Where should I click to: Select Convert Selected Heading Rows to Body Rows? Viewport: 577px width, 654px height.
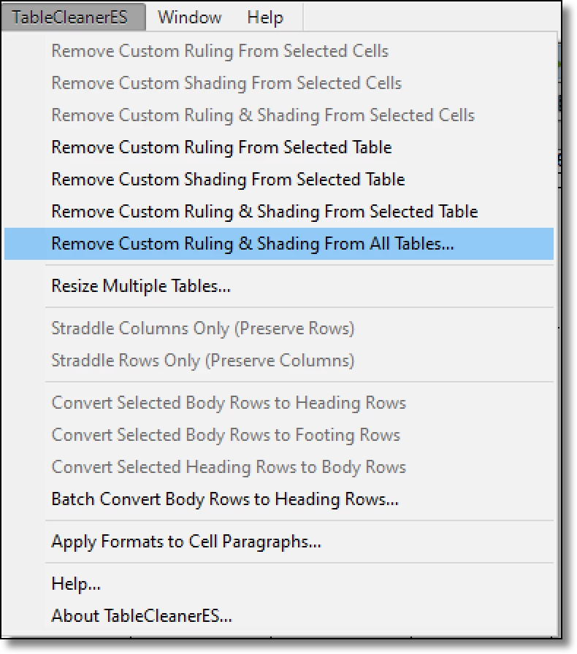[x=279, y=468]
